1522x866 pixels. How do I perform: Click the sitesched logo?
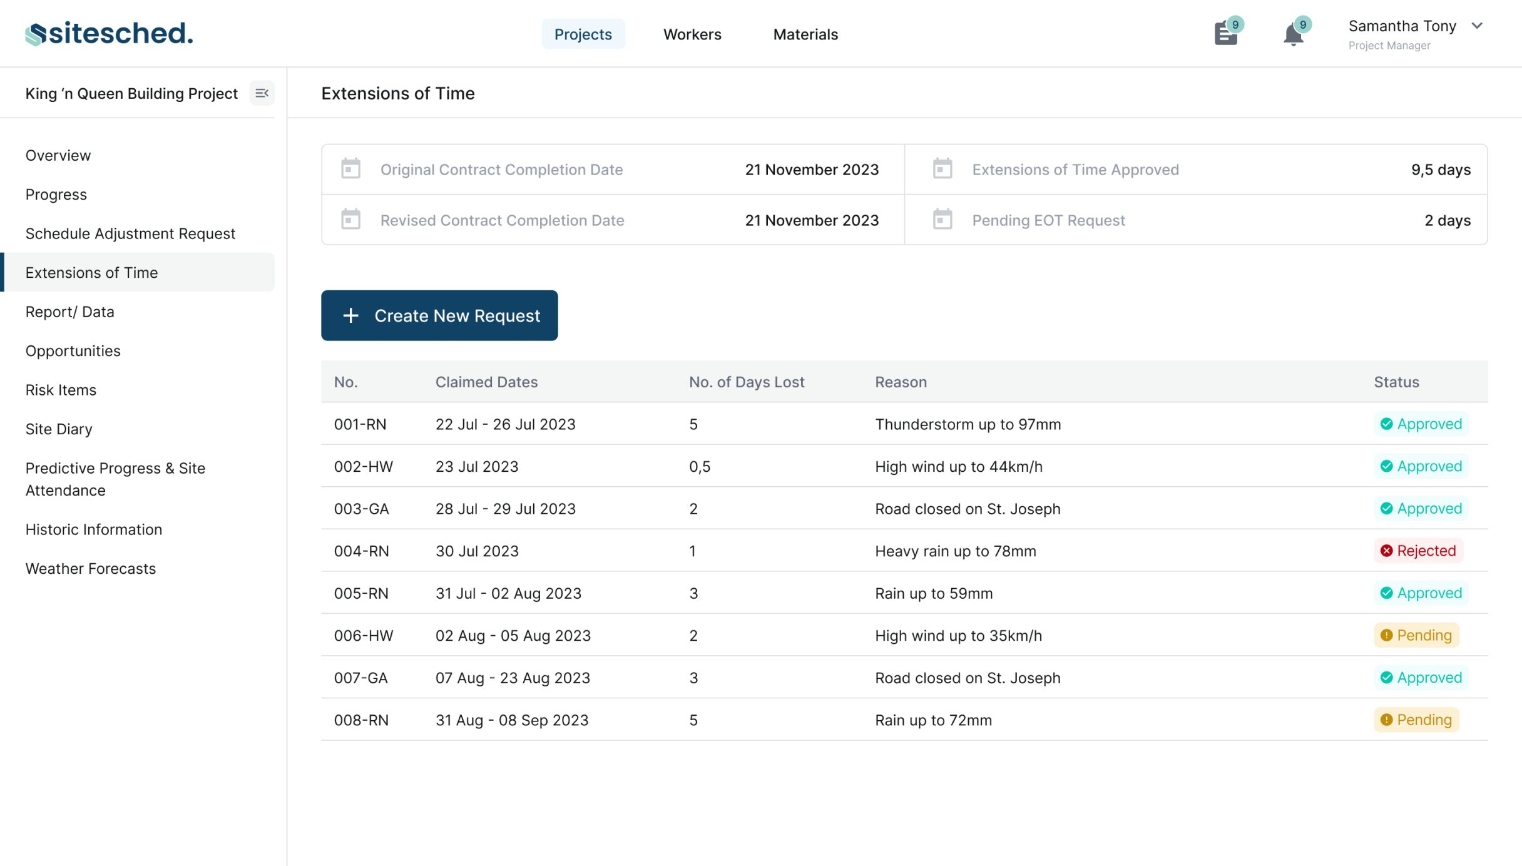(109, 33)
